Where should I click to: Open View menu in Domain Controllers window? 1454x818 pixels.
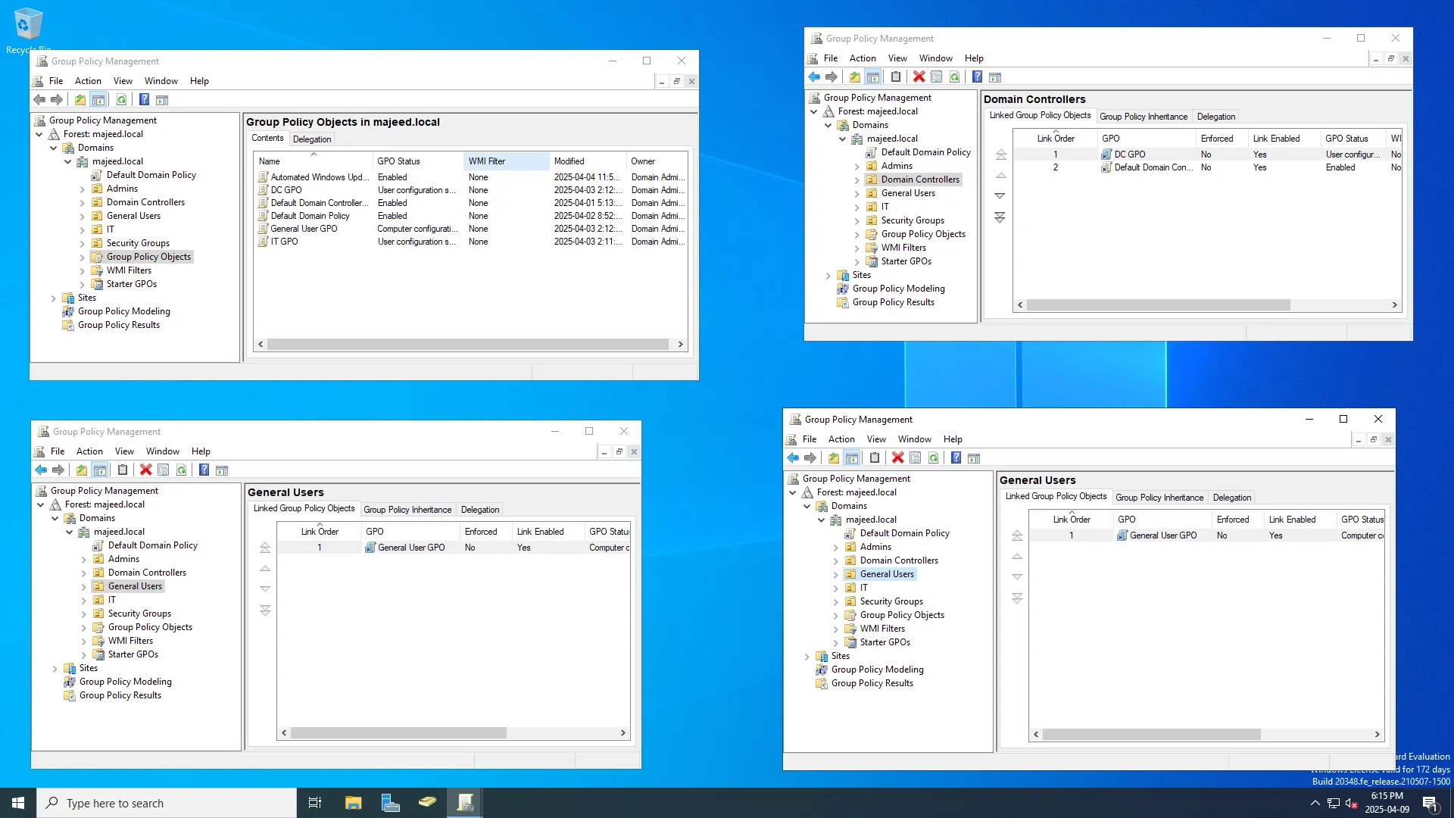897,58
